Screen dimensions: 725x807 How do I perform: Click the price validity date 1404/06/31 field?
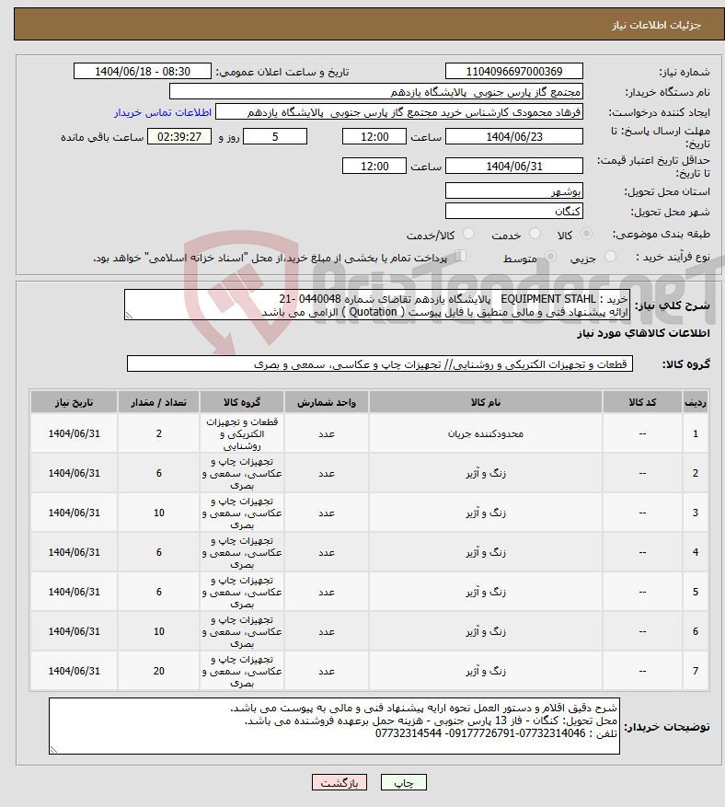click(514, 166)
